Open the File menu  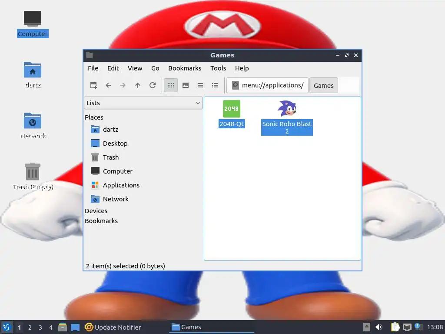point(93,68)
